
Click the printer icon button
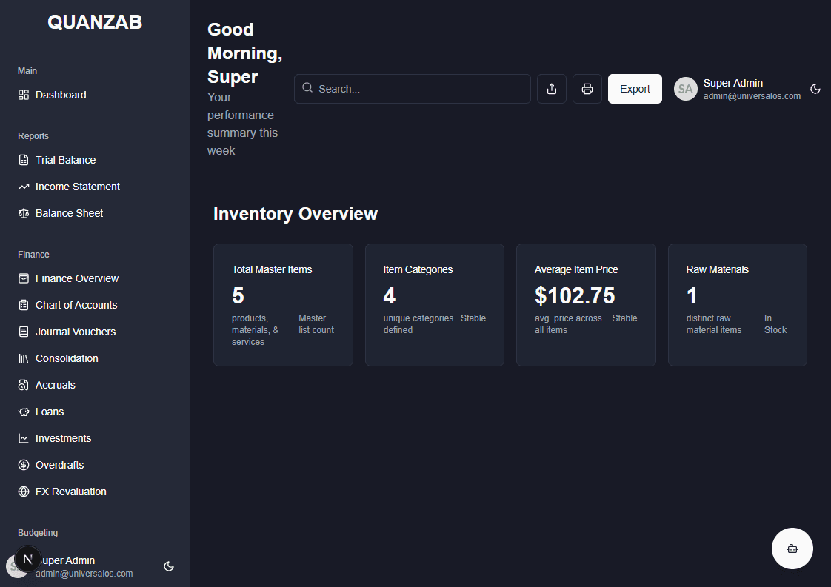587,89
